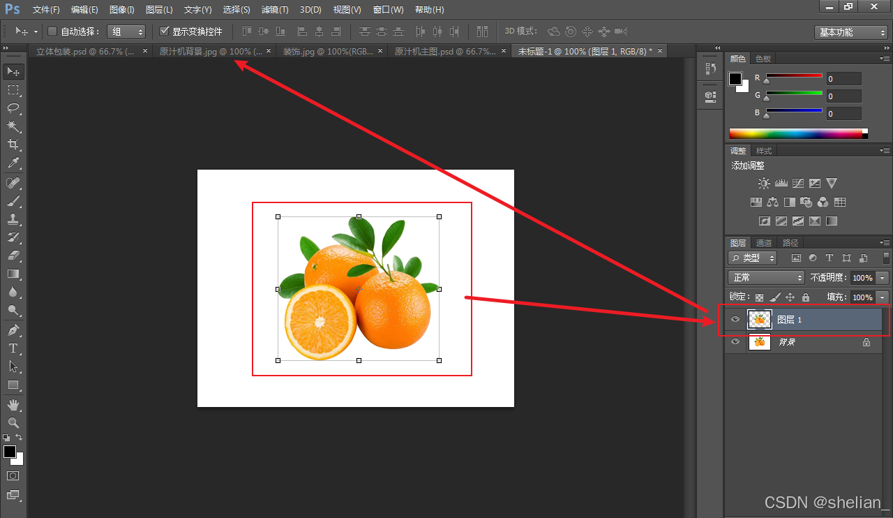Add a Photo Filter adjustment
Image resolution: width=893 pixels, height=518 pixels.
tap(806, 202)
